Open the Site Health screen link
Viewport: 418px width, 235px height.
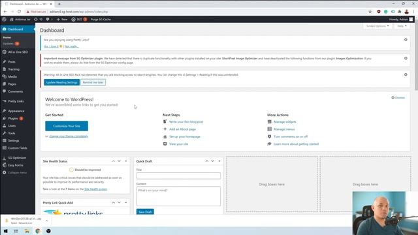coord(95,189)
